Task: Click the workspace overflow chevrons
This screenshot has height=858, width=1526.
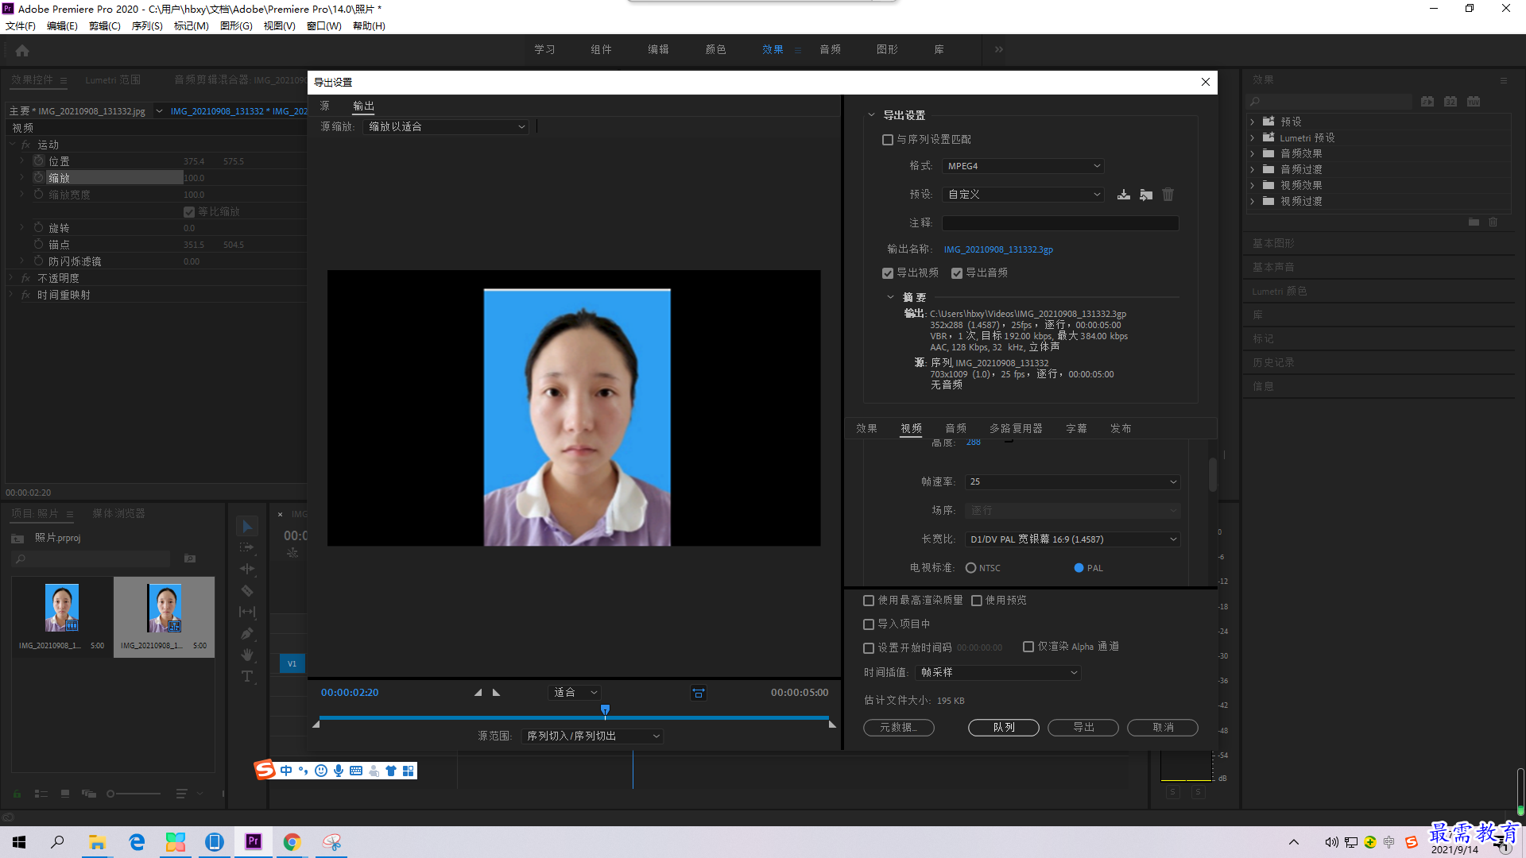Action: click(x=999, y=49)
